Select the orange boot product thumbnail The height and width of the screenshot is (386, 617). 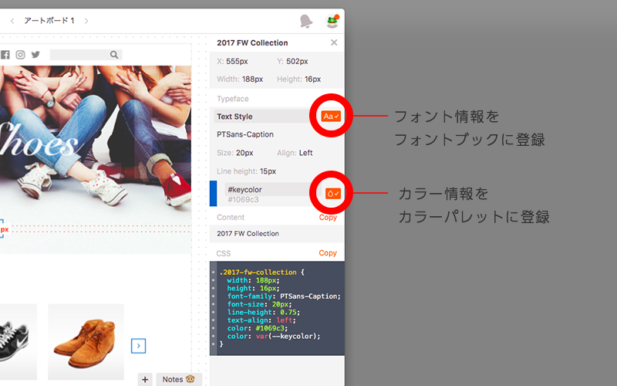(86, 341)
